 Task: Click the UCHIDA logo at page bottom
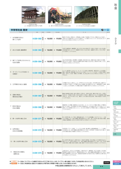(107, 162)
